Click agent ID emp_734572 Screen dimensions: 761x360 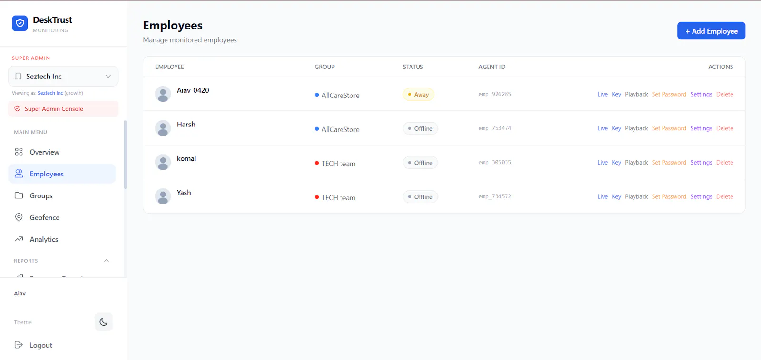tap(495, 196)
